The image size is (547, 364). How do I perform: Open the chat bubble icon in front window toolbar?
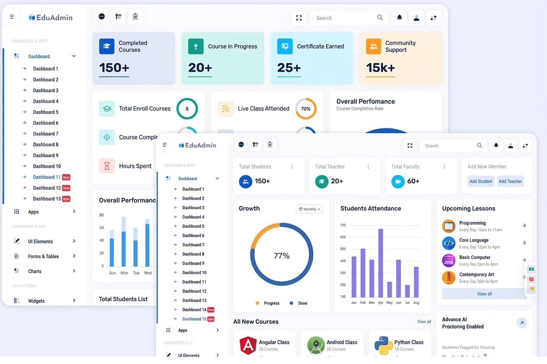click(x=241, y=144)
